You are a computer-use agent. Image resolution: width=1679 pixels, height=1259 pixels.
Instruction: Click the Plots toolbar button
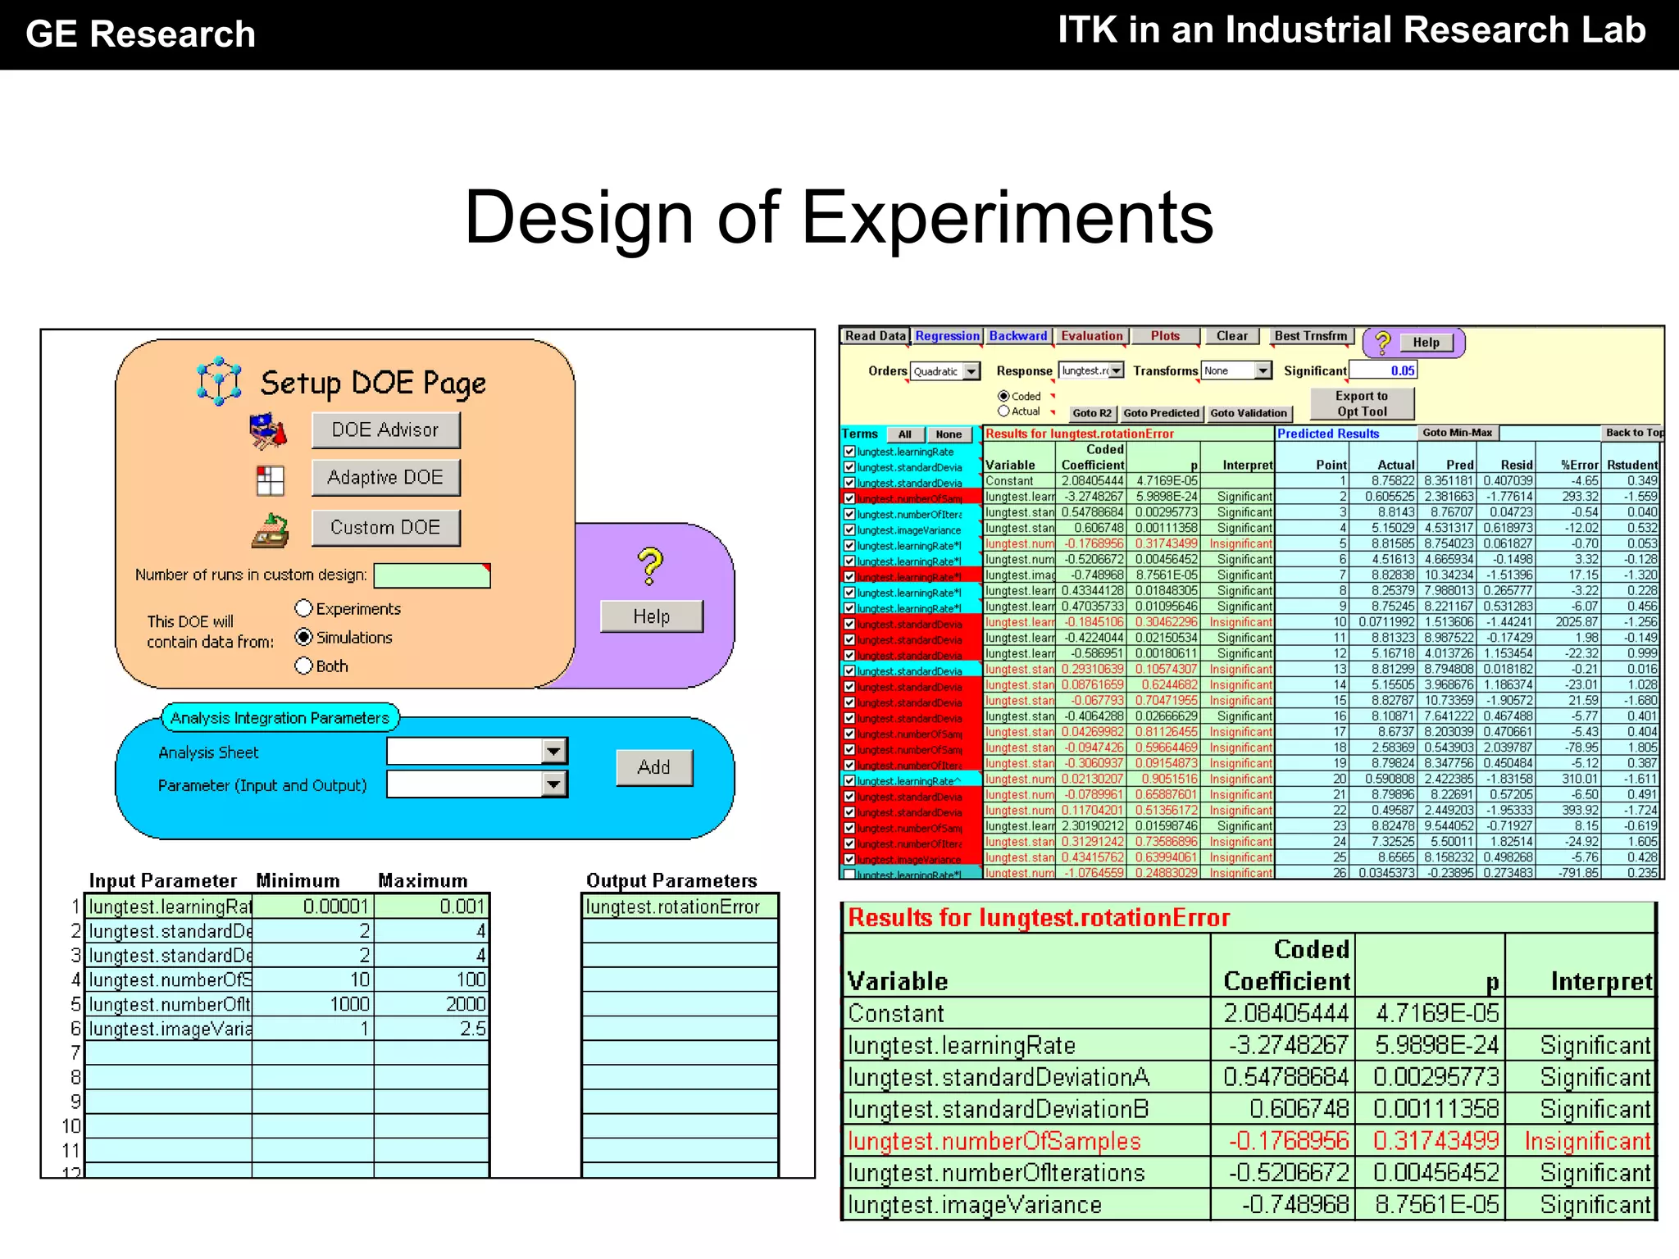click(x=1164, y=336)
